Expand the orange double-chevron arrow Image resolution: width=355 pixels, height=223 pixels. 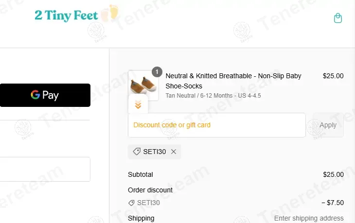pos(138,105)
